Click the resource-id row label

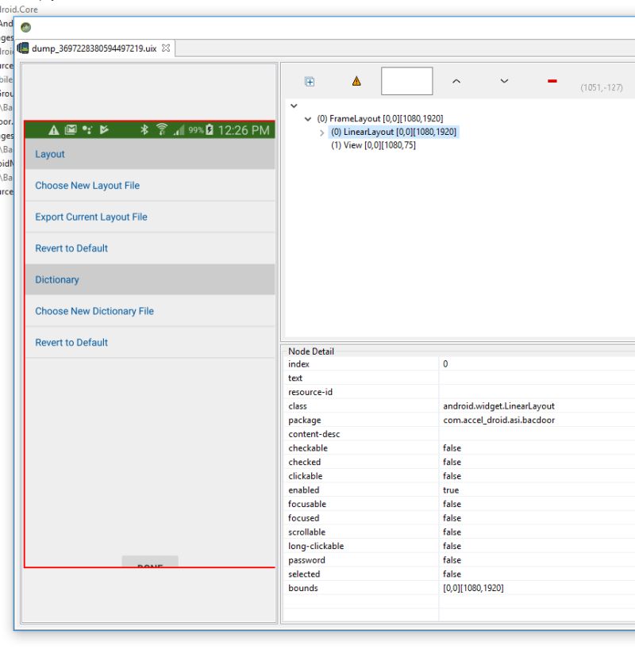310,392
